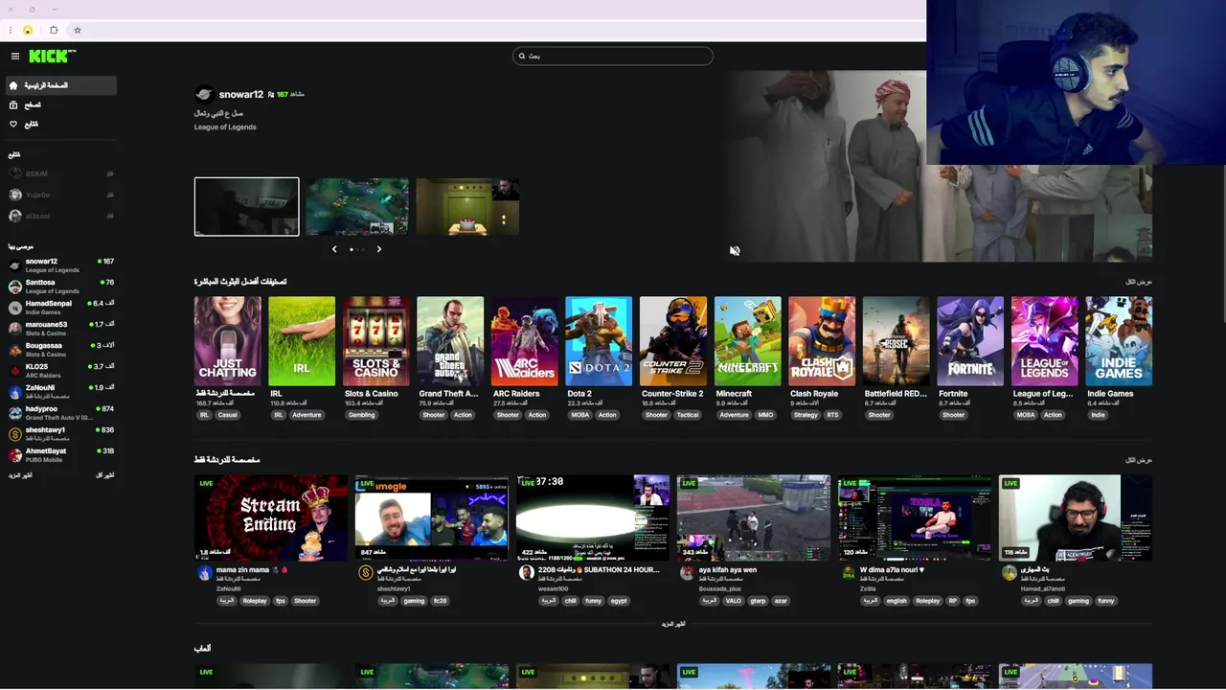
Task: Open W dima a7la nouri stream title
Action: click(892, 569)
